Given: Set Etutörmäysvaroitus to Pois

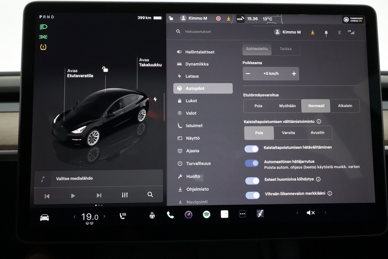Looking at the screenshot, I should pyautogui.click(x=258, y=106).
